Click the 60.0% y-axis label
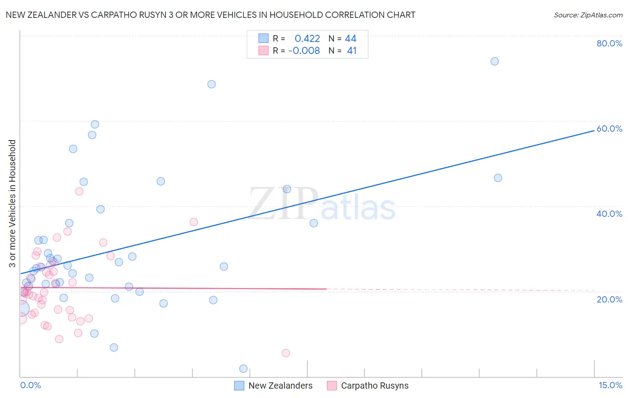628x398 pixels. pos(609,129)
